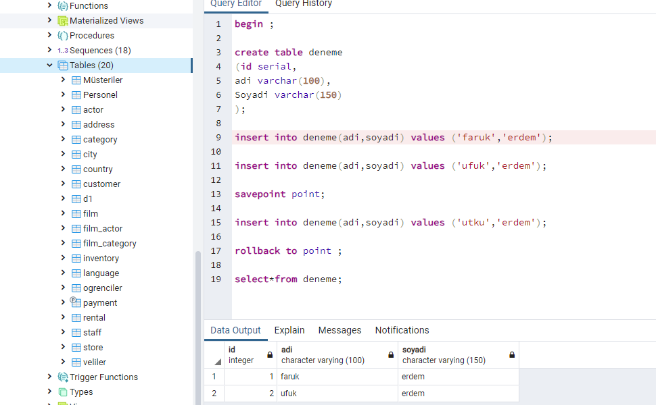The height and width of the screenshot is (405, 656).
Task: Click the Materialized Views node icon
Action: (63, 20)
